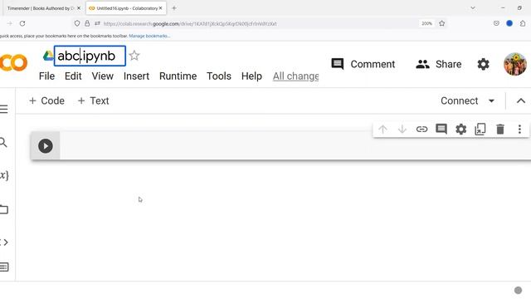Open the site permissions icon beside the lock
Image resolution: width=531 pixels, height=299 pixels.
point(97,23)
